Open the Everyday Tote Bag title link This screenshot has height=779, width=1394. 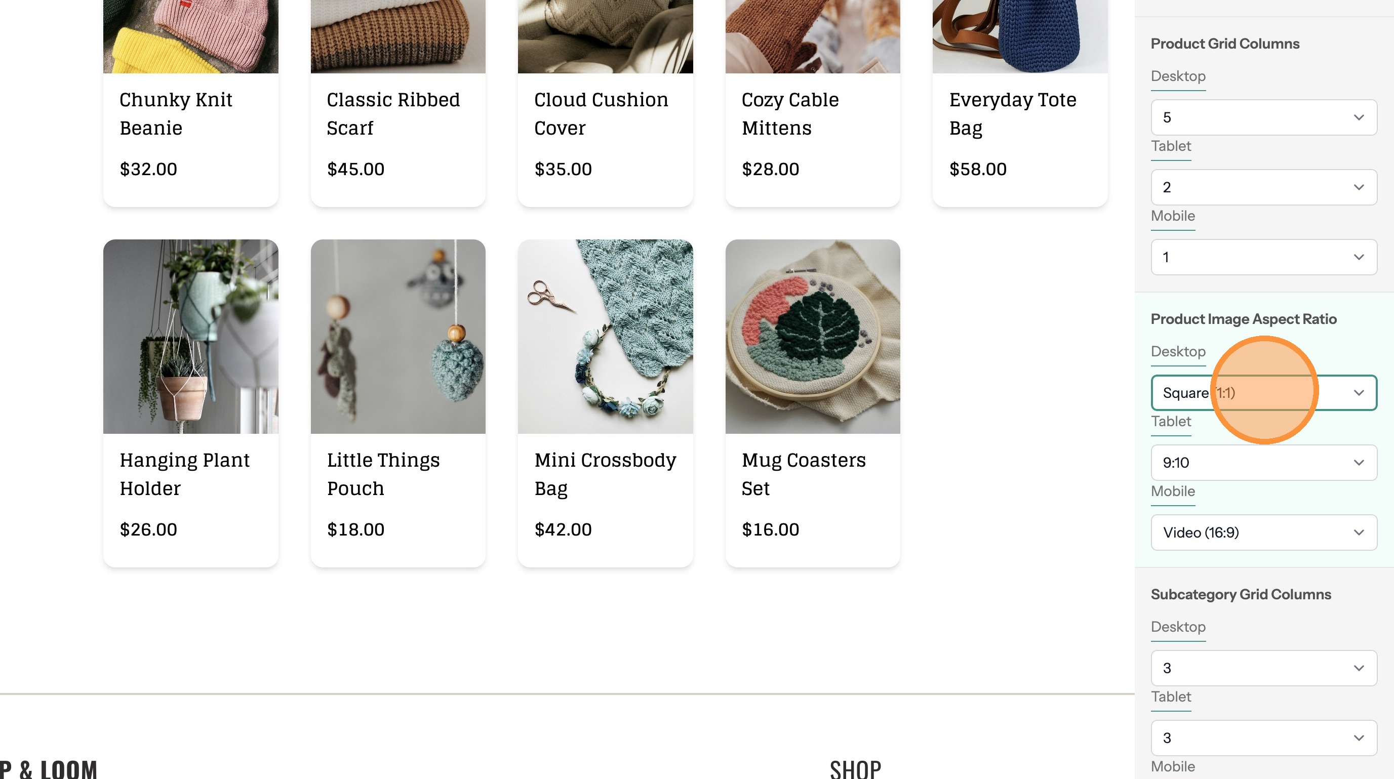click(x=1013, y=113)
